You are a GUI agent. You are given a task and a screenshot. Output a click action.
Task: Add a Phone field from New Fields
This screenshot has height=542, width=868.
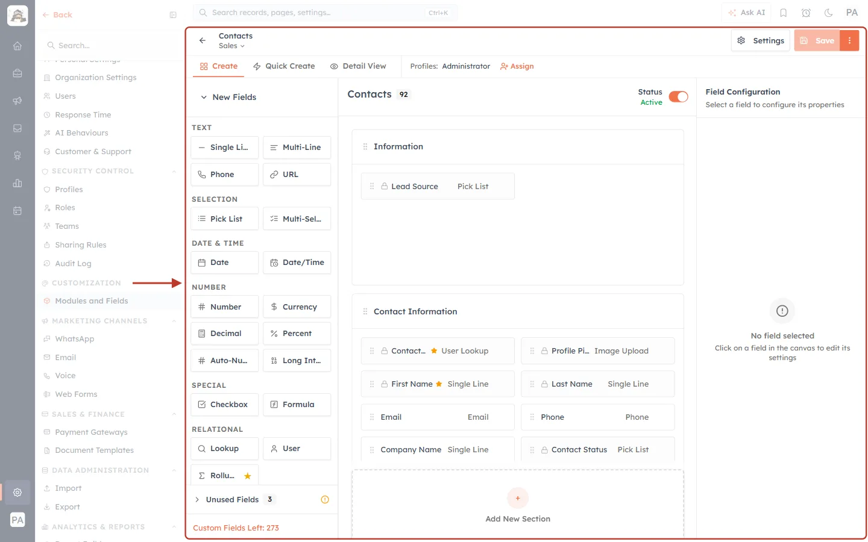pyautogui.click(x=225, y=174)
